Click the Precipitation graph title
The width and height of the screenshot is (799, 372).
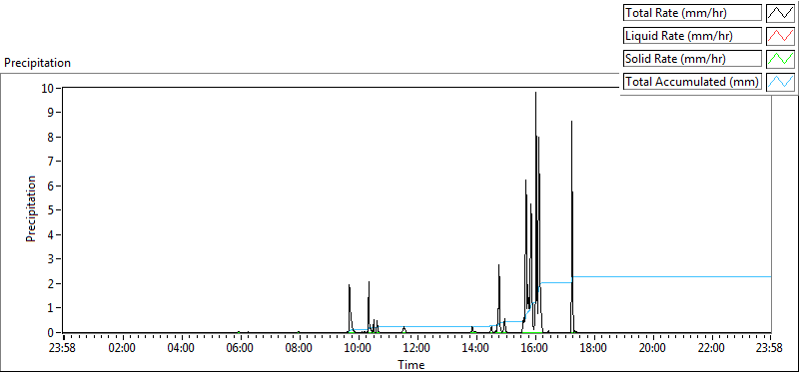(37, 63)
